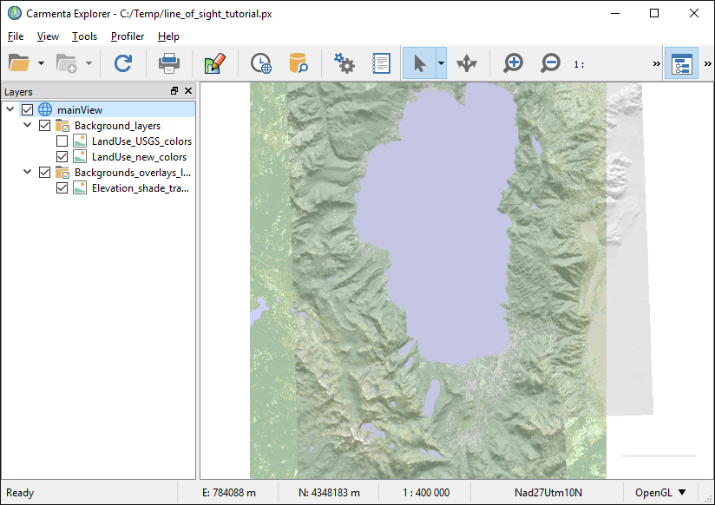Click the Reload configuration icon
Screen dimensions: 715x505
click(123, 63)
